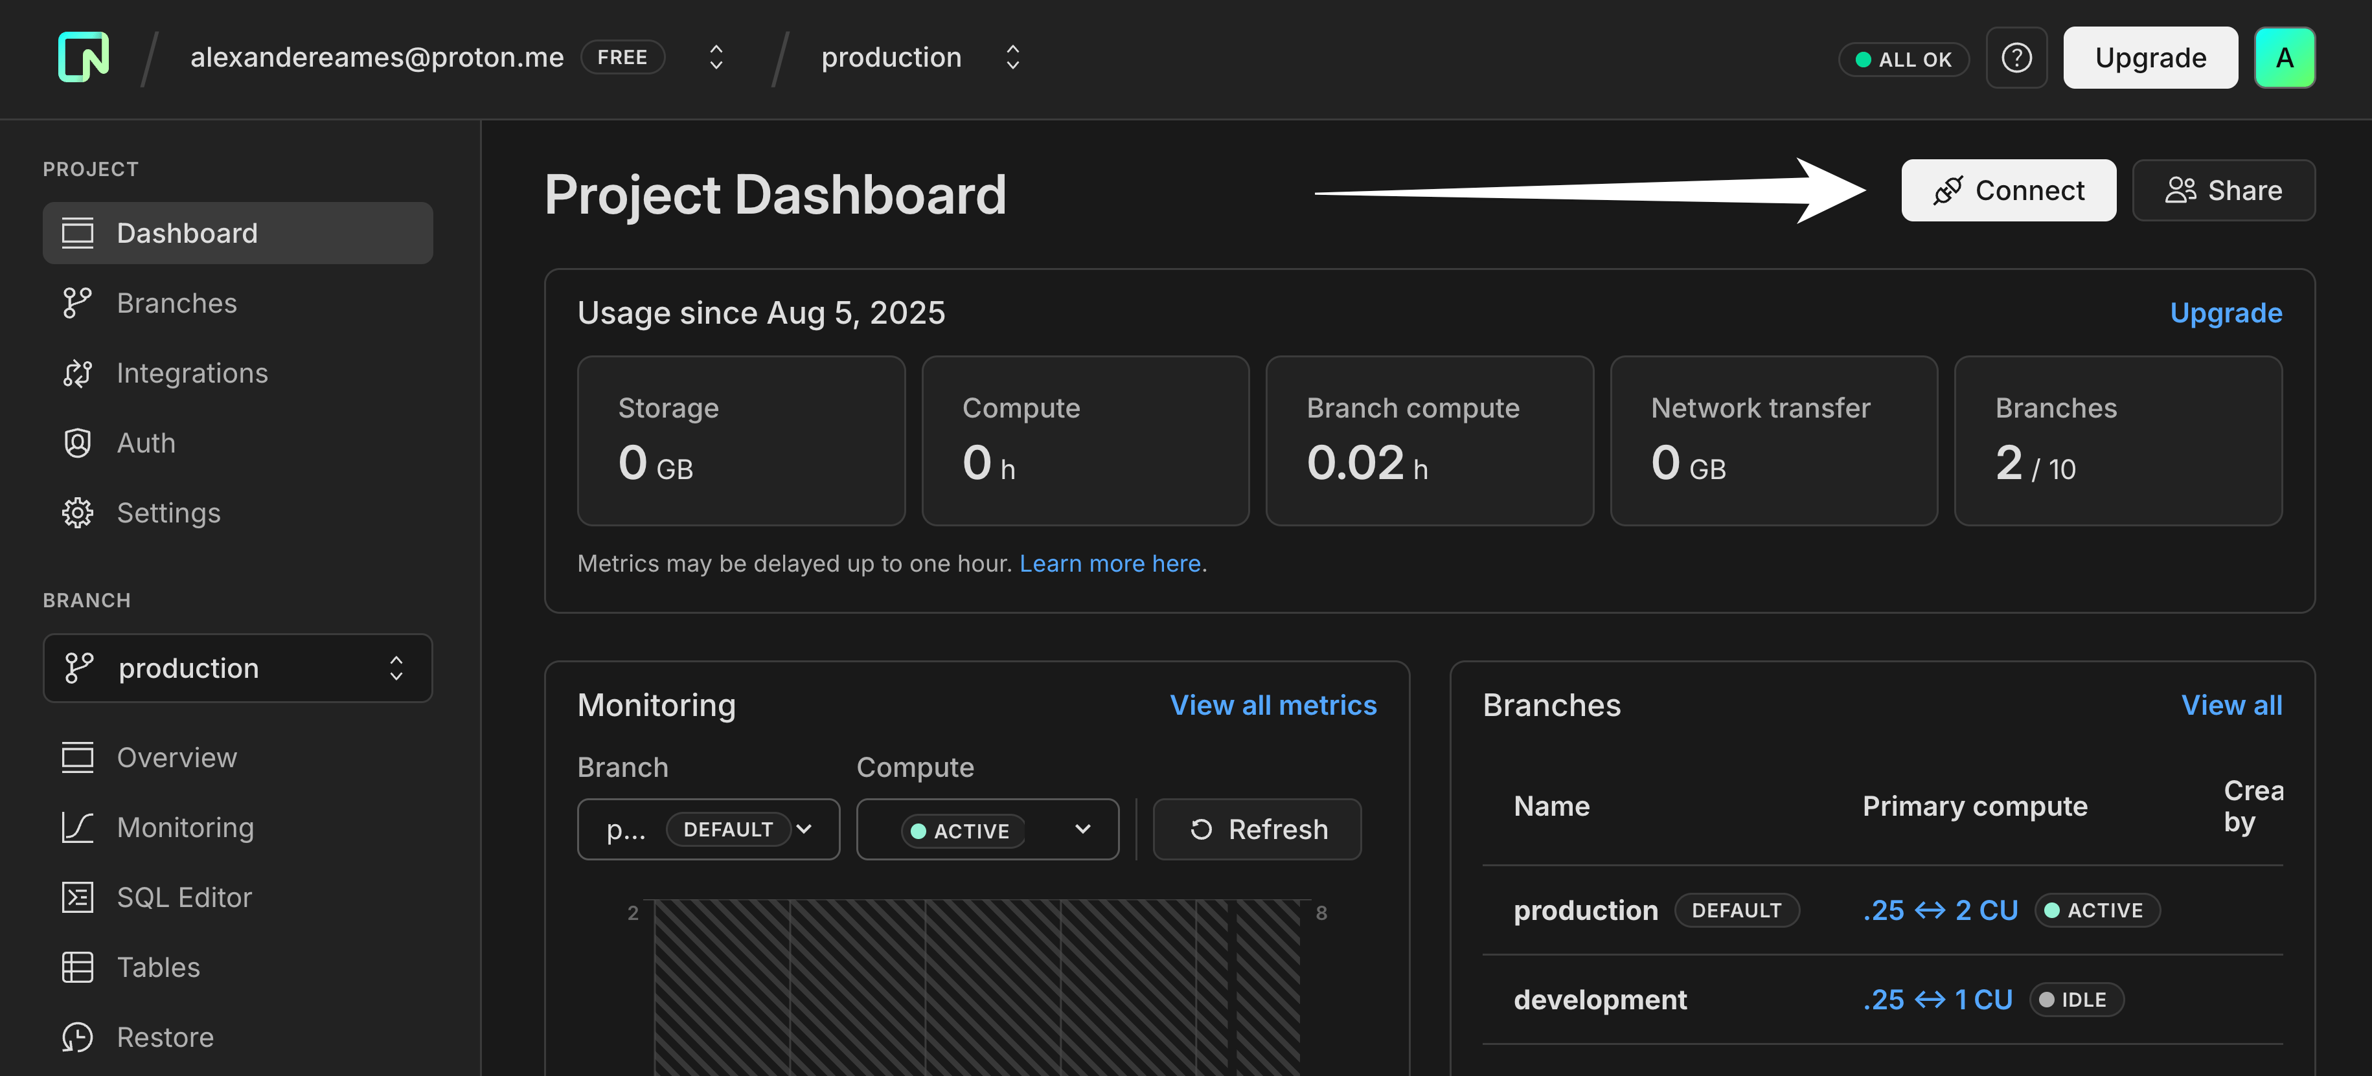Click the Refresh button in Monitoring

[1257, 829]
